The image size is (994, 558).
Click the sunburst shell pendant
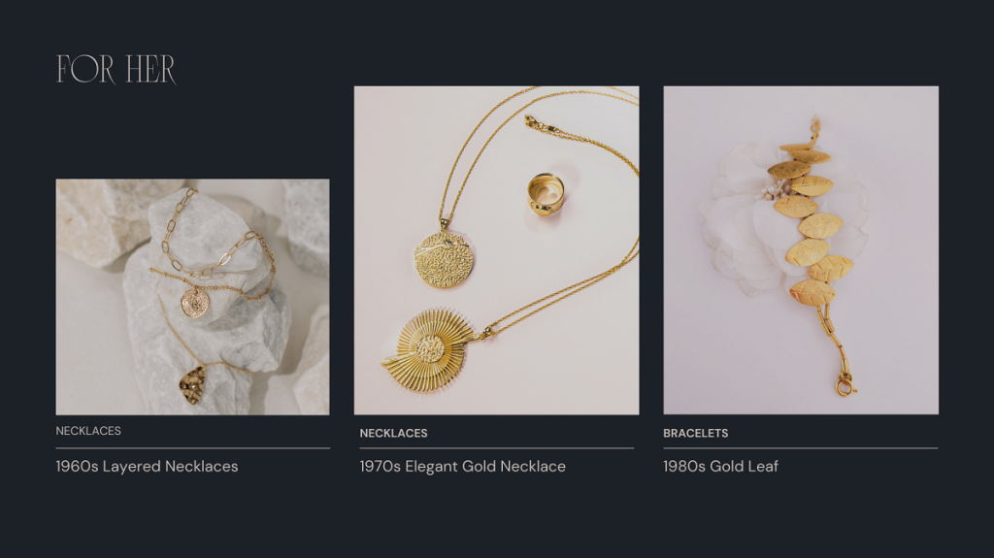tap(429, 350)
